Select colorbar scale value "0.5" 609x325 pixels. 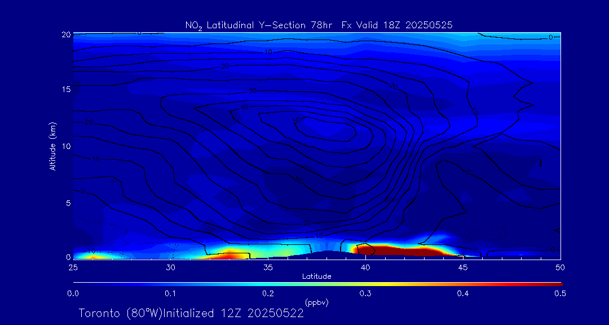point(560,293)
